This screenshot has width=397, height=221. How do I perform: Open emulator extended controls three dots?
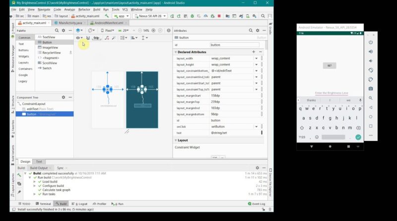tap(371, 136)
